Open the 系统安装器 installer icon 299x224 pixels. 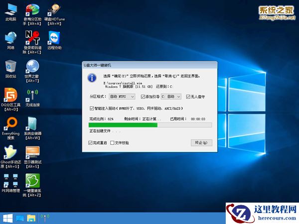(x=32, y=128)
